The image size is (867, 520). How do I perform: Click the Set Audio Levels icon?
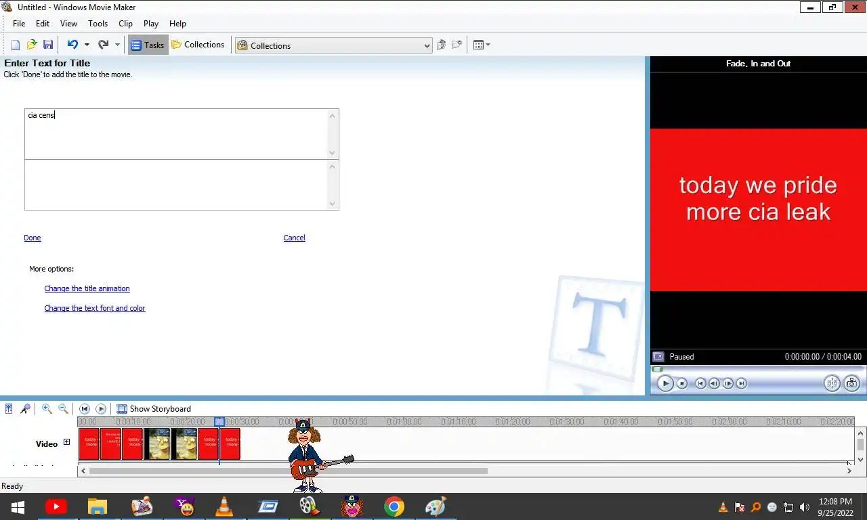(9, 408)
